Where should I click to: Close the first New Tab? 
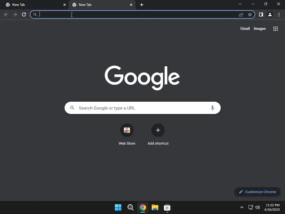pyautogui.click(x=65, y=5)
